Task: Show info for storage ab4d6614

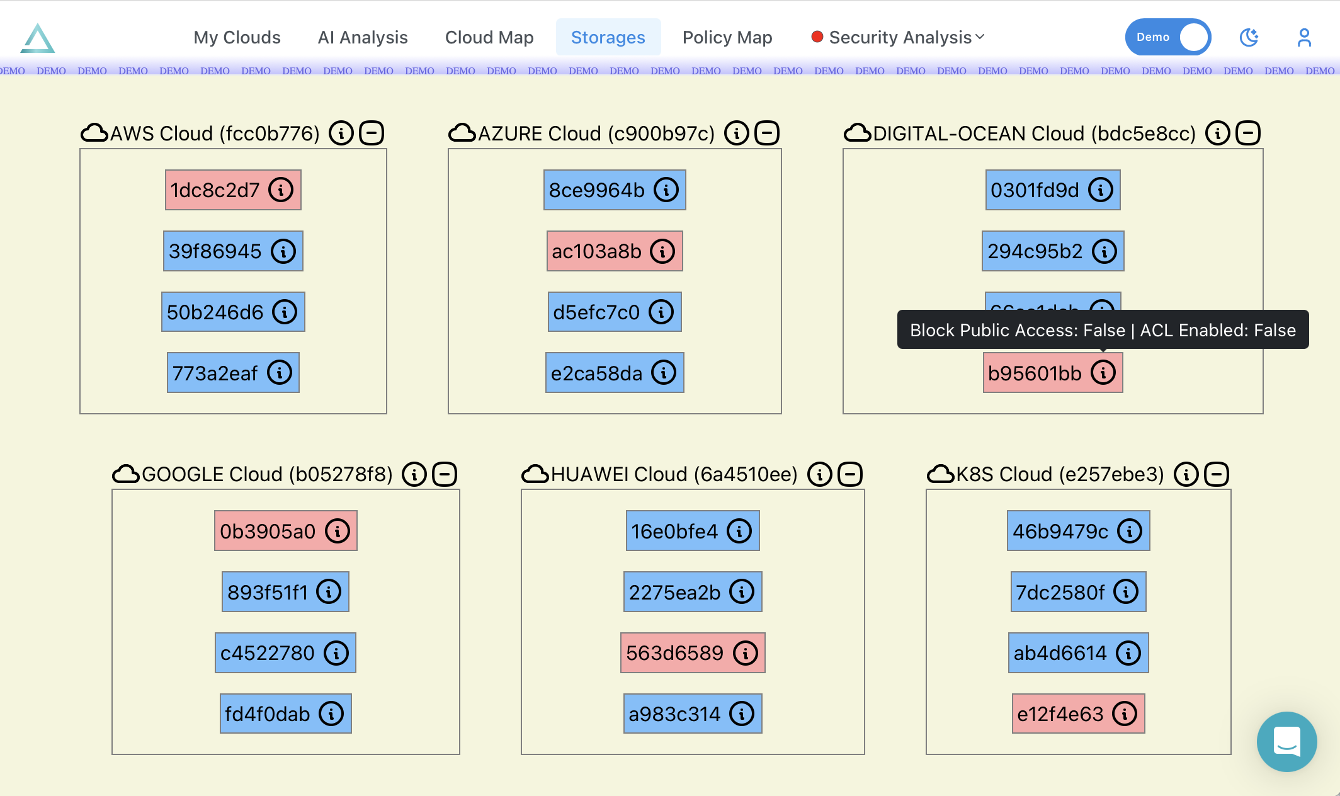Action: coord(1128,653)
